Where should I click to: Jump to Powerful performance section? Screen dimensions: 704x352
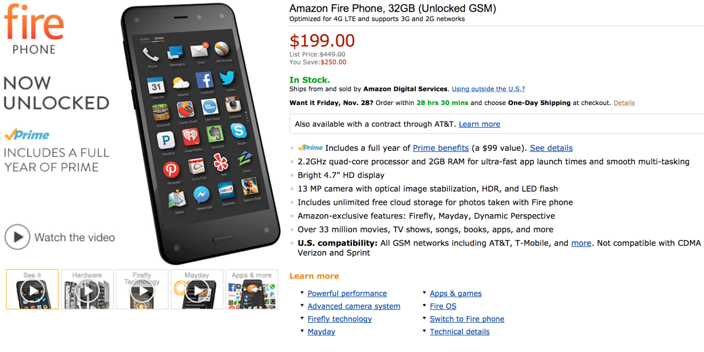(347, 293)
